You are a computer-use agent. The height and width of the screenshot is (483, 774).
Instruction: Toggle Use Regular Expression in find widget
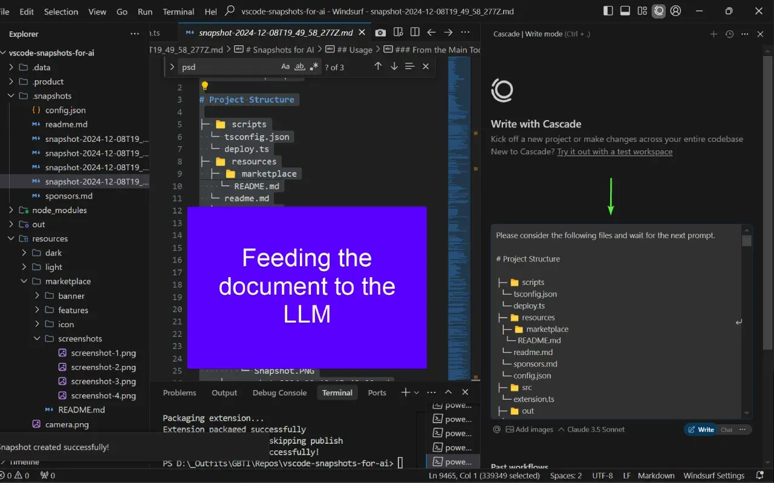click(x=314, y=66)
